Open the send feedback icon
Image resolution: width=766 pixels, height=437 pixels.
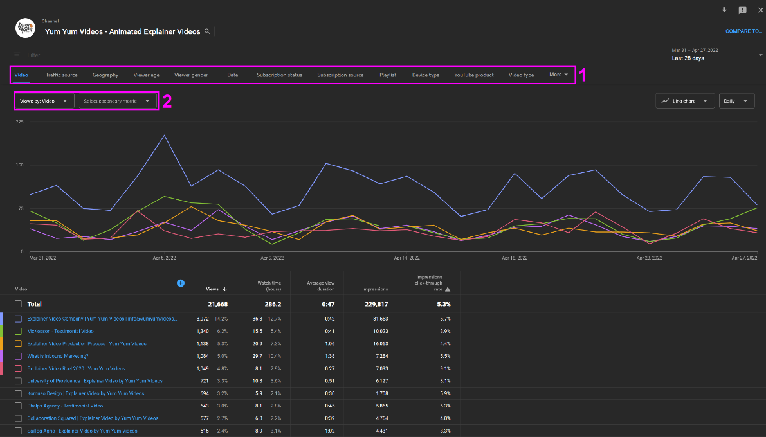(743, 10)
